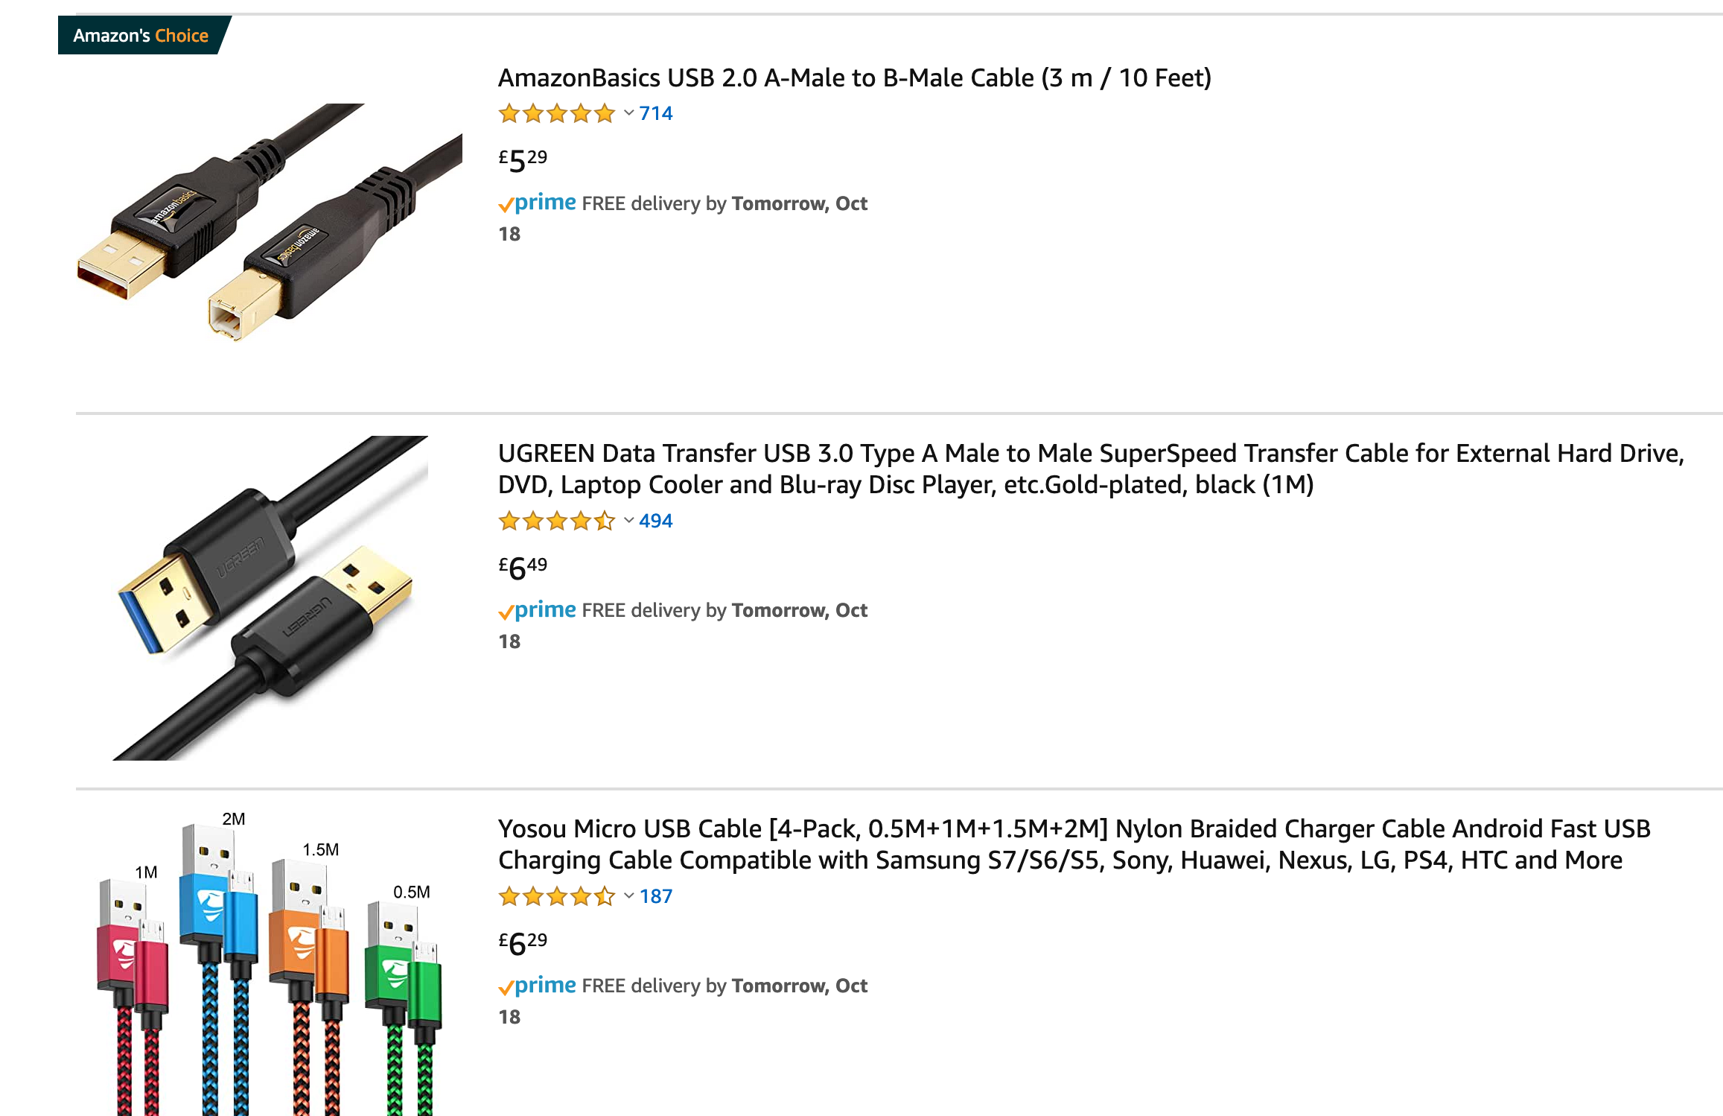
Task: Click the AmazonBasics USB cable product image
Action: tap(270, 222)
